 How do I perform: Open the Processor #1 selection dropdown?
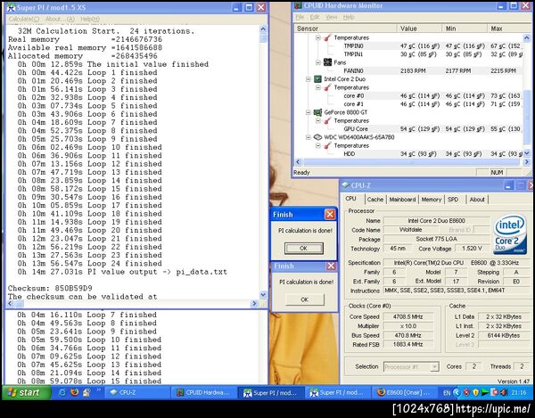434,367
